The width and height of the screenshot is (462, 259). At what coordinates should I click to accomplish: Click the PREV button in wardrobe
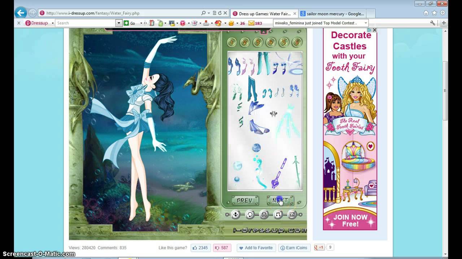tap(245, 201)
